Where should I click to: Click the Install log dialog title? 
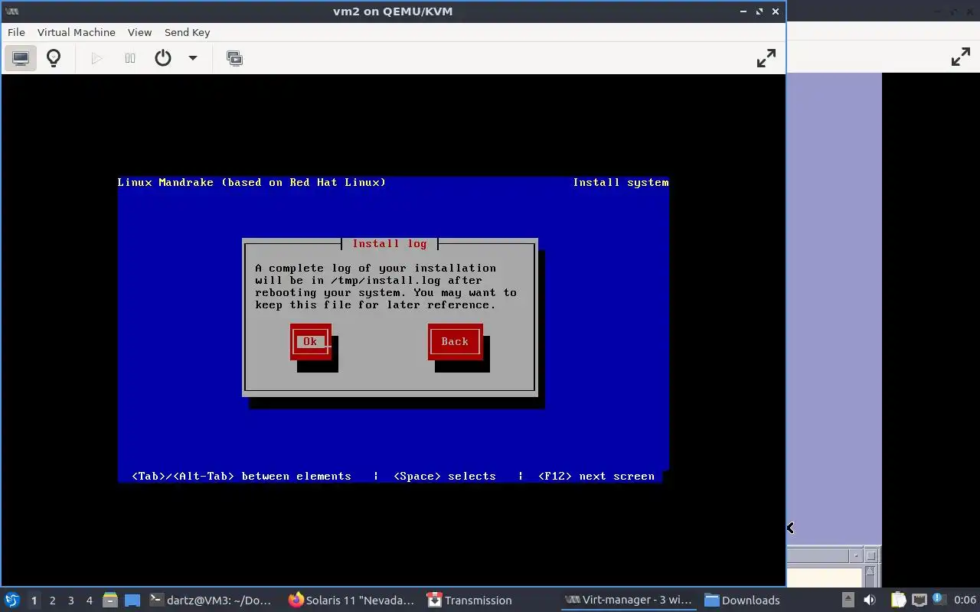pyautogui.click(x=390, y=244)
